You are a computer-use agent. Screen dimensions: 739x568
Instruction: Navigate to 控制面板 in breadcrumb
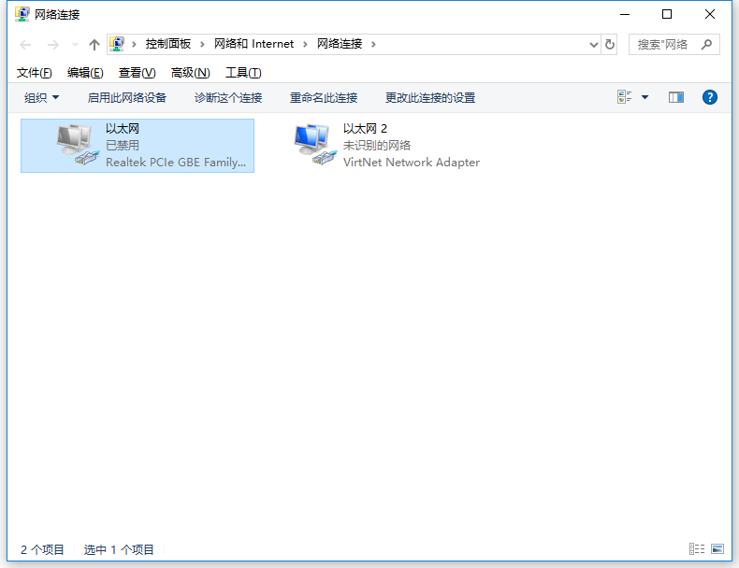coord(167,44)
